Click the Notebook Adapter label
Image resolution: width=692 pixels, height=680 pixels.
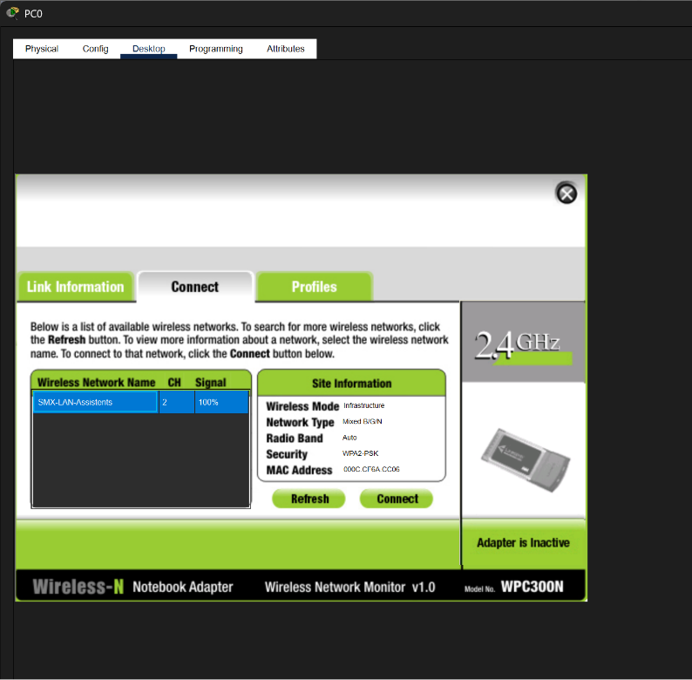point(183,587)
